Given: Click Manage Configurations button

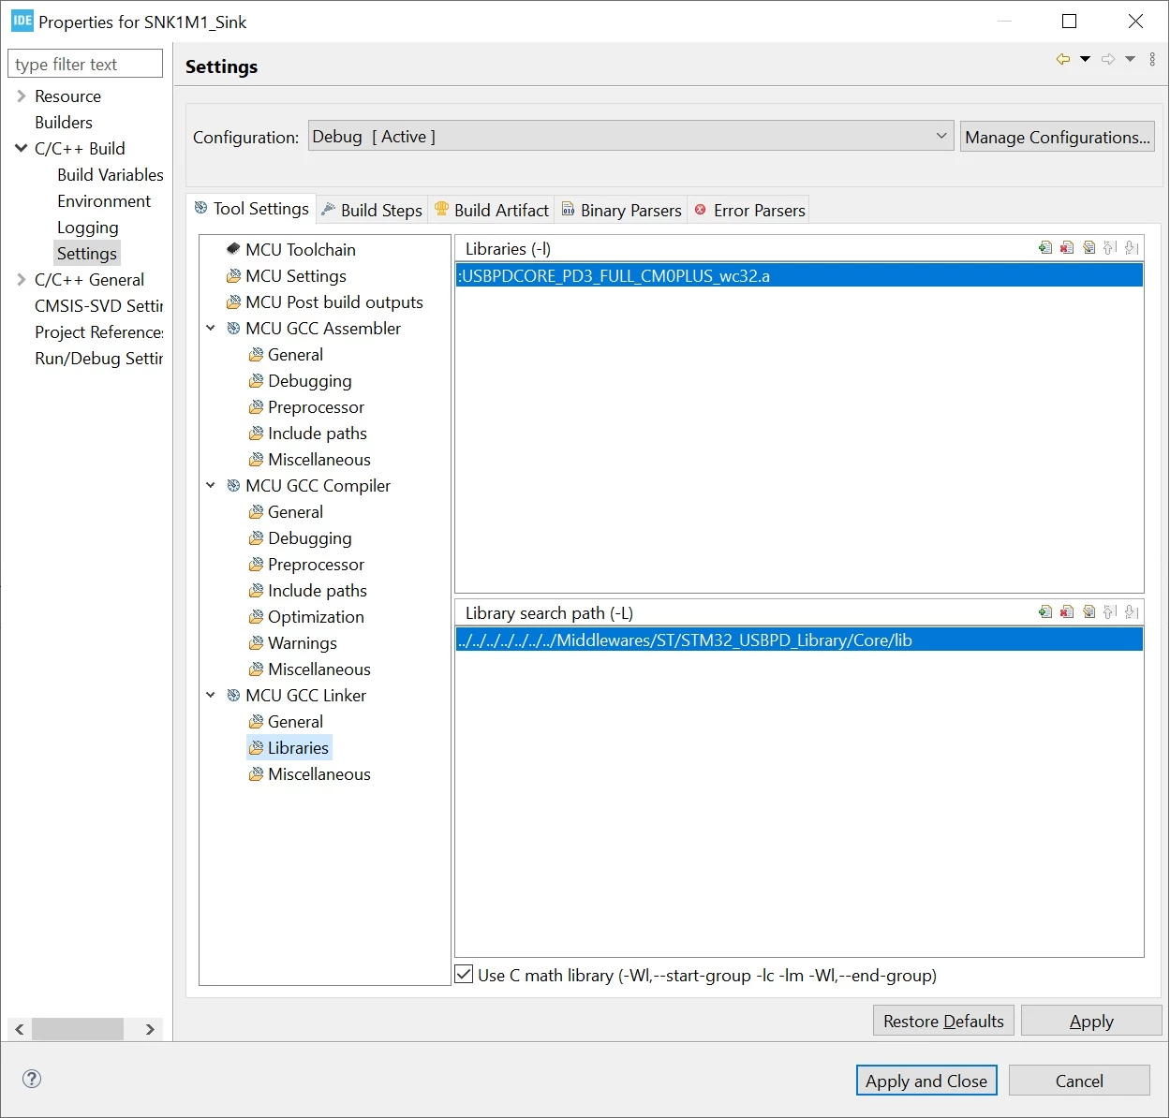Looking at the screenshot, I should tap(1058, 137).
